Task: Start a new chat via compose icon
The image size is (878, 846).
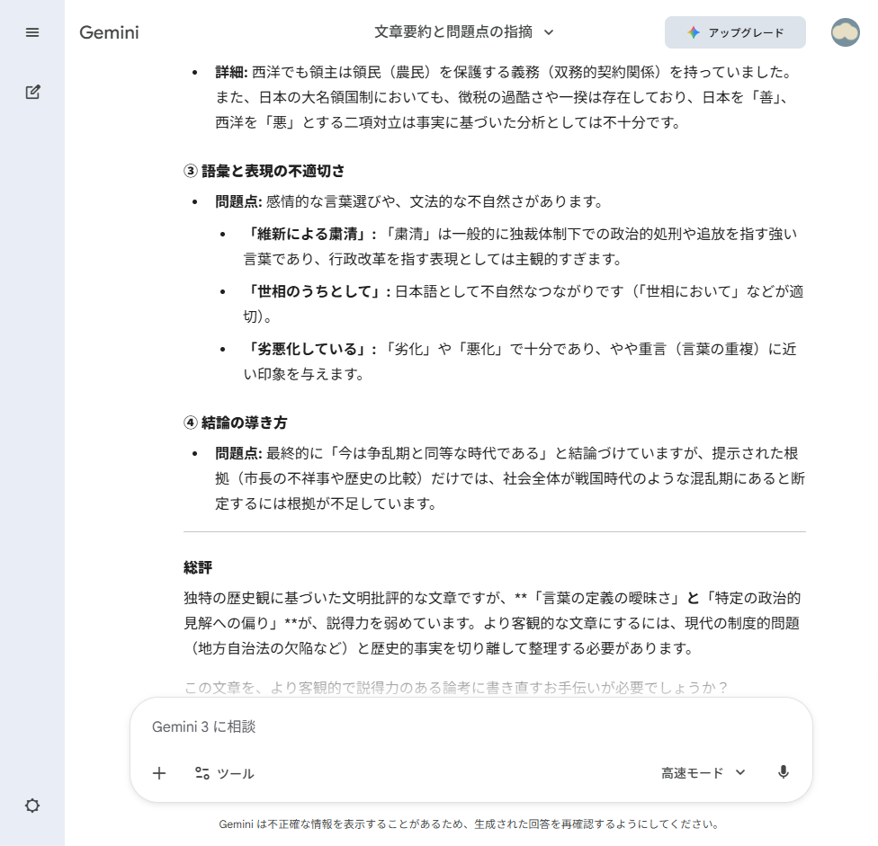Action: click(32, 92)
